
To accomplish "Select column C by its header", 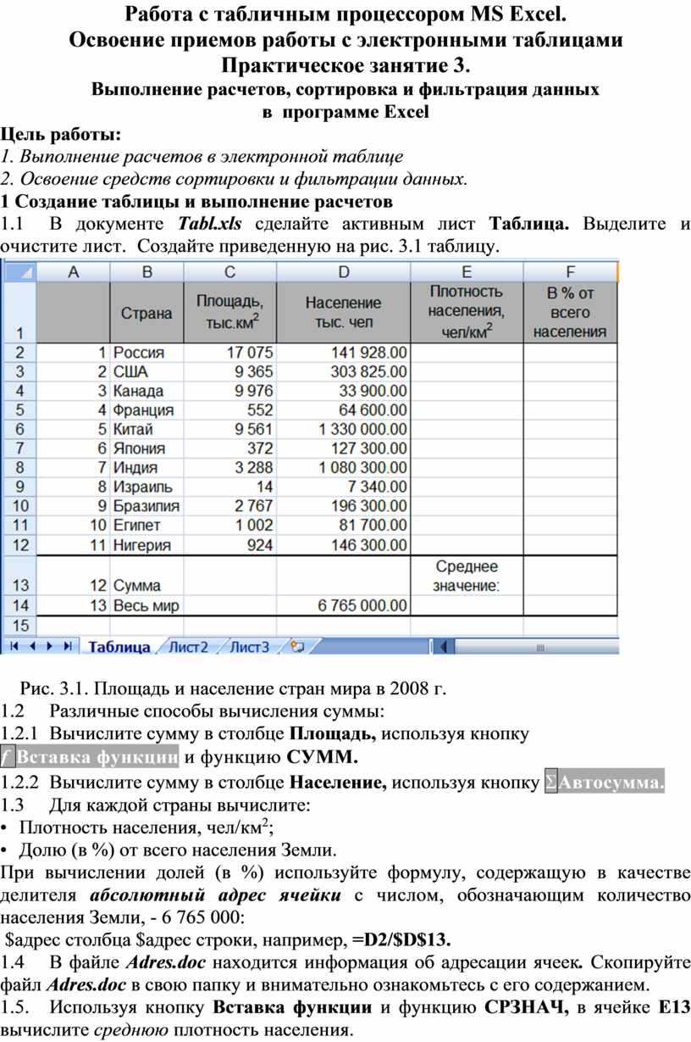I will (x=229, y=271).
